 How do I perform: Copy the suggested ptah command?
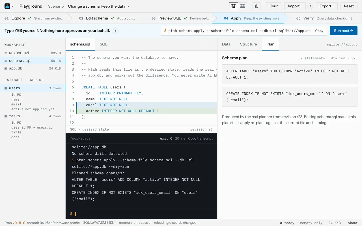click(319, 31)
